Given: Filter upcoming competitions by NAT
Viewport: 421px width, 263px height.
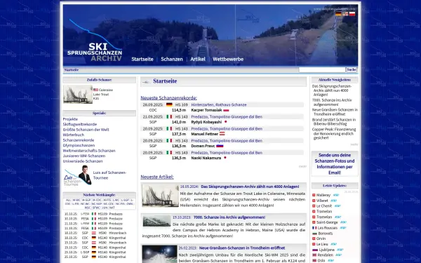Looking at the screenshot, I should pyautogui.click(x=112, y=208).
